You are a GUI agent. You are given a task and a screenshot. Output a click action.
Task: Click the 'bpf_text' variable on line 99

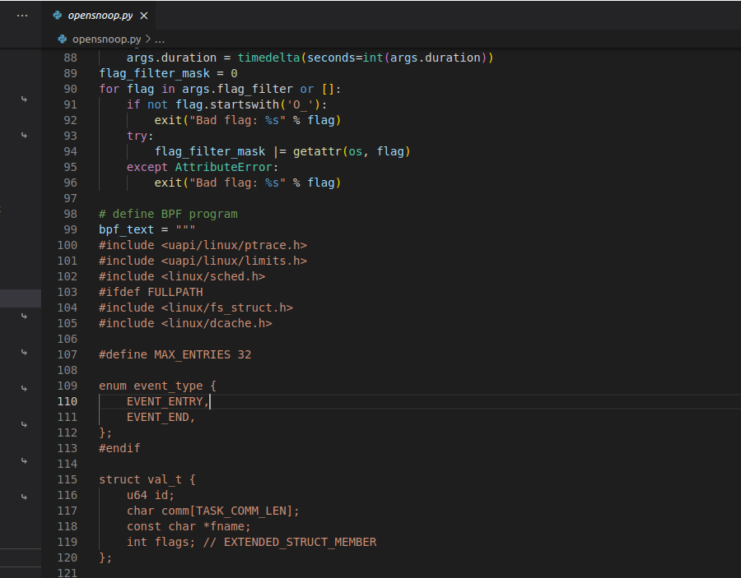(x=126, y=229)
